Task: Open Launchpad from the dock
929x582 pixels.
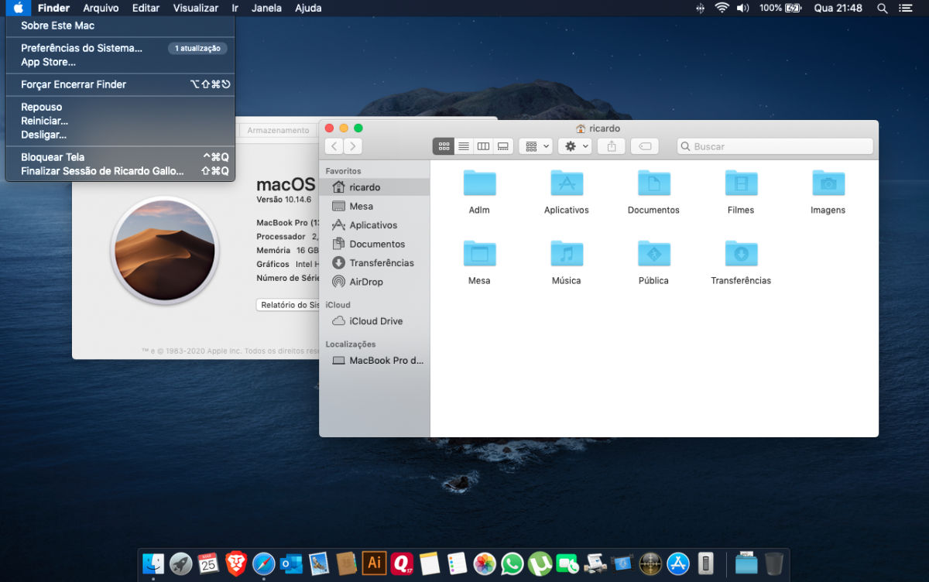Action: (180, 563)
